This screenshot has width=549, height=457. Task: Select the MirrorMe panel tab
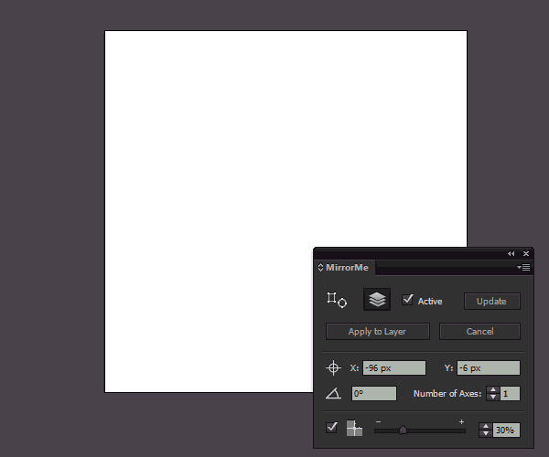tap(345, 268)
